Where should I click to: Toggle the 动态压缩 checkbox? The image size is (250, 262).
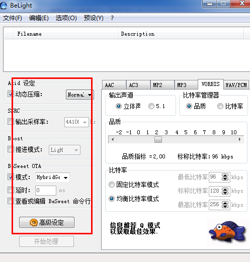click(11, 94)
